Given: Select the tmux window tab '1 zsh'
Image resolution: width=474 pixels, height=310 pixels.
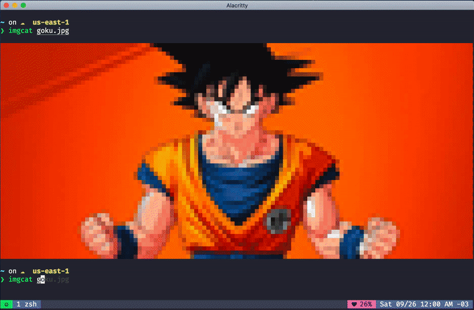Looking at the screenshot, I should [x=27, y=304].
